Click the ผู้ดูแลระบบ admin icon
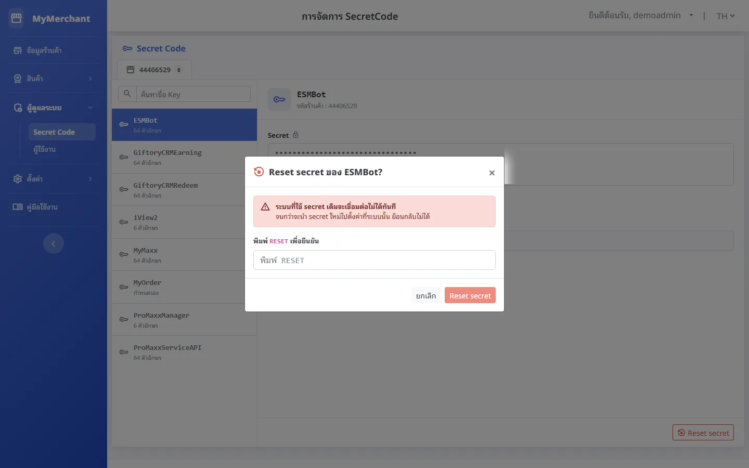The height and width of the screenshot is (468, 749). [18, 108]
